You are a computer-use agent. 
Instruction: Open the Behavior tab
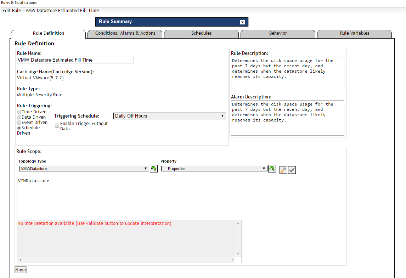278,33
